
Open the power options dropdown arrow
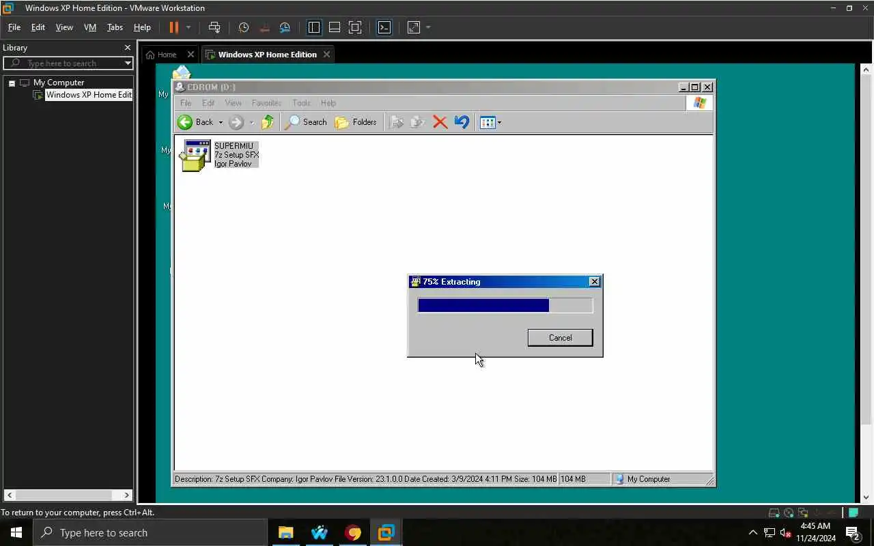click(x=188, y=27)
